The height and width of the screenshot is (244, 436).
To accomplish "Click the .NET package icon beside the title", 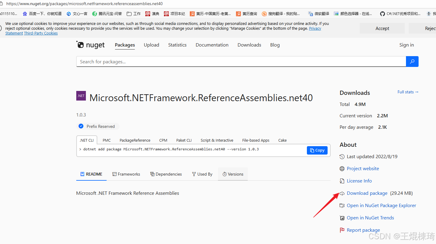I will (81, 95).
